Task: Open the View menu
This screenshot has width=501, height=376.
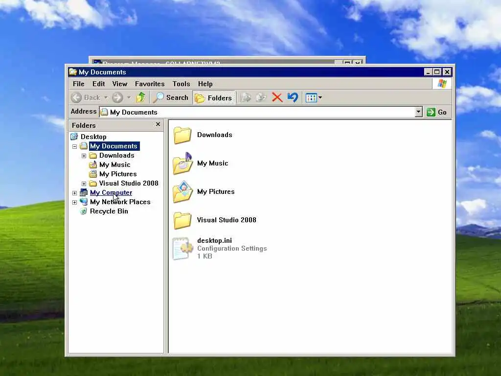Action: tap(120, 84)
